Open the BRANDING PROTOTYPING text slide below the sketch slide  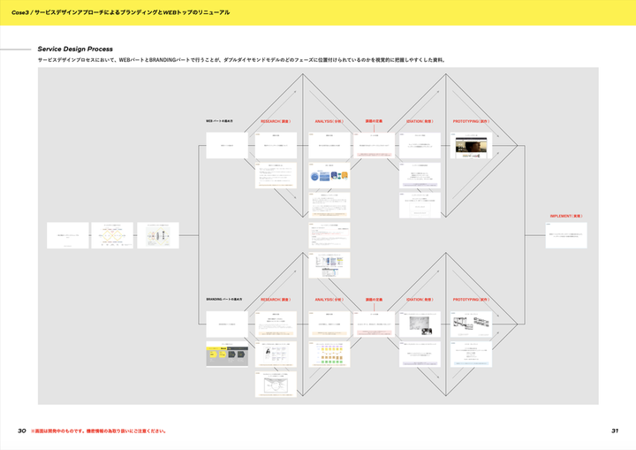pyautogui.click(x=472, y=355)
